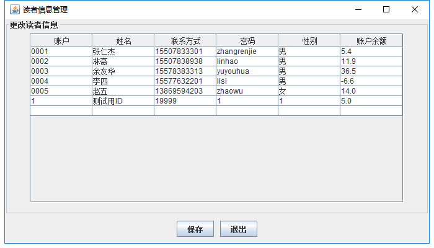Select account cell 0003
Image resolution: width=434 pixels, height=248 pixels.
(61, 71)
